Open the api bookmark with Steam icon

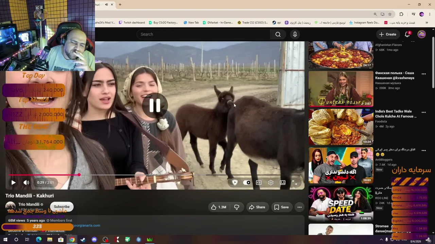coord(277,23)
